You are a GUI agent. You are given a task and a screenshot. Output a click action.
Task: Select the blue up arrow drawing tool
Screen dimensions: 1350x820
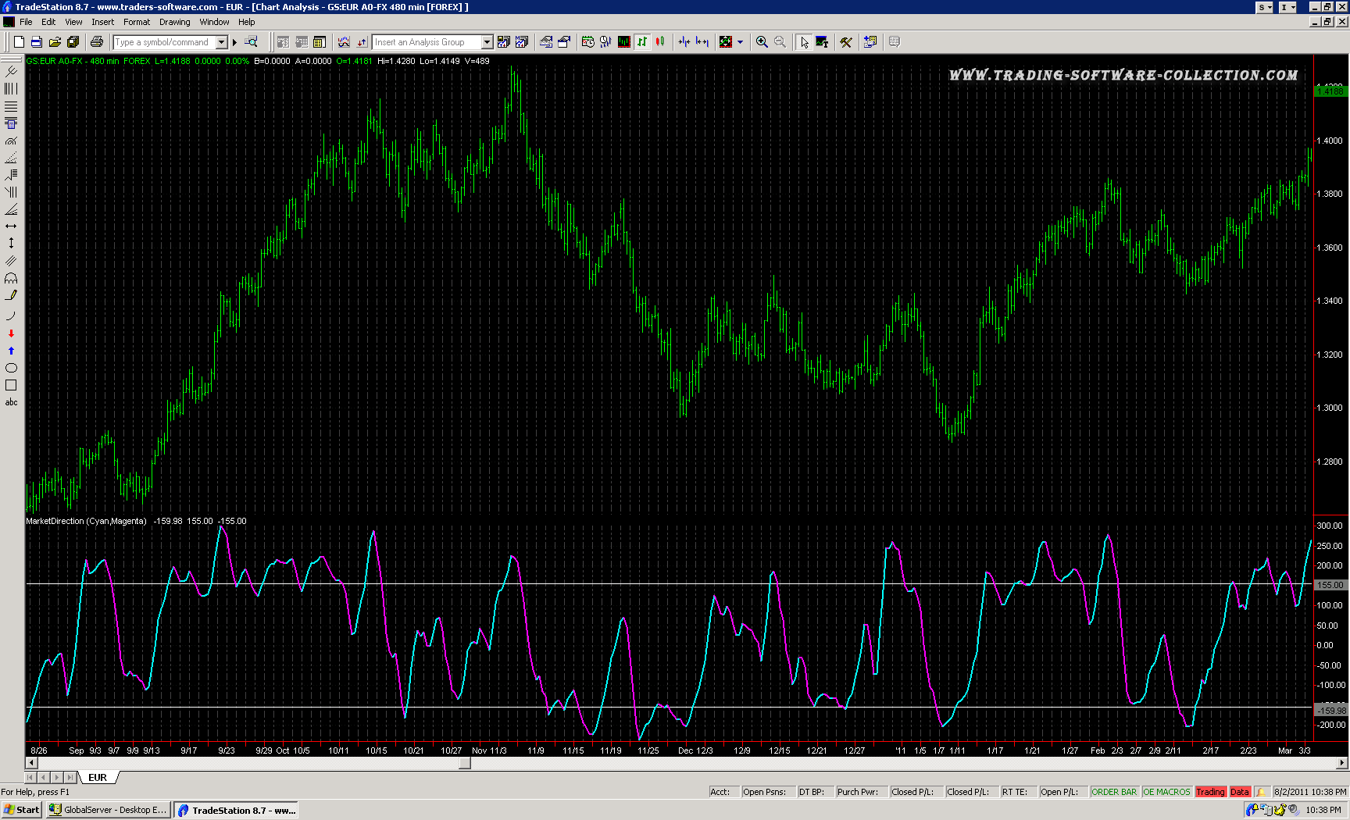click(11, 351)
